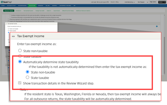The width and height of the screenshot is (167, 105).
Task: Select State non-taxable radio in small panel
Action: coord(9,29)
